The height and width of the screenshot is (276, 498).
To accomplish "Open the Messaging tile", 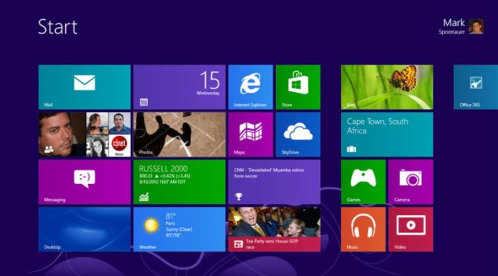I will (x=85, y=182).
